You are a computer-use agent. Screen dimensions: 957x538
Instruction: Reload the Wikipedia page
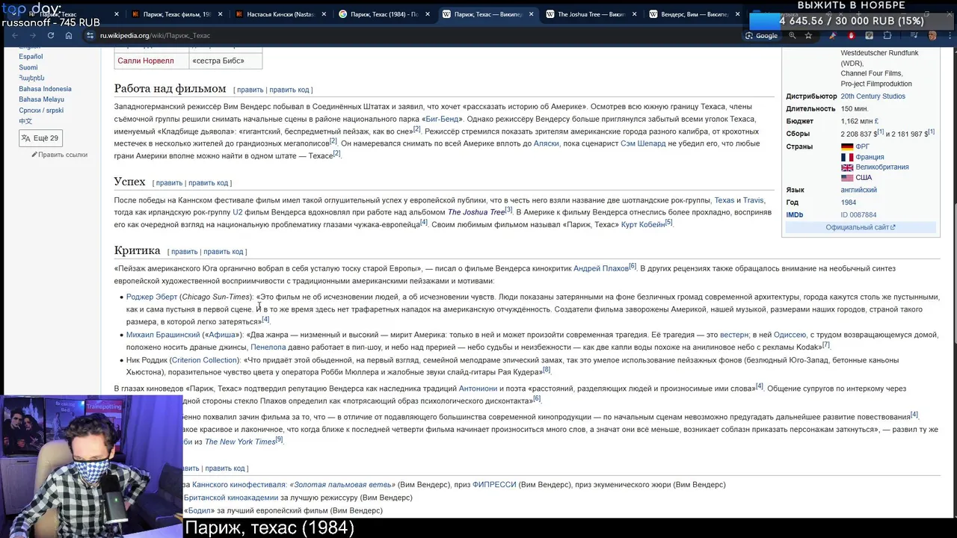click(51, 35)
